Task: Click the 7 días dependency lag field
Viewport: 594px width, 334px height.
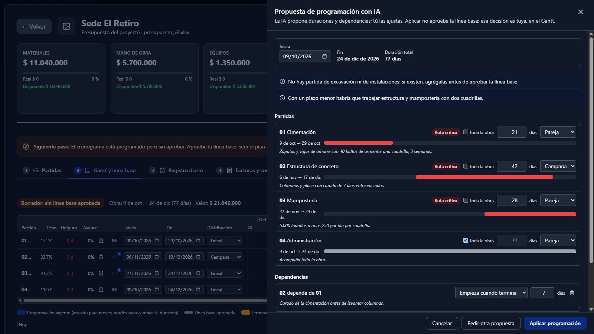Action: pos(542,293)
